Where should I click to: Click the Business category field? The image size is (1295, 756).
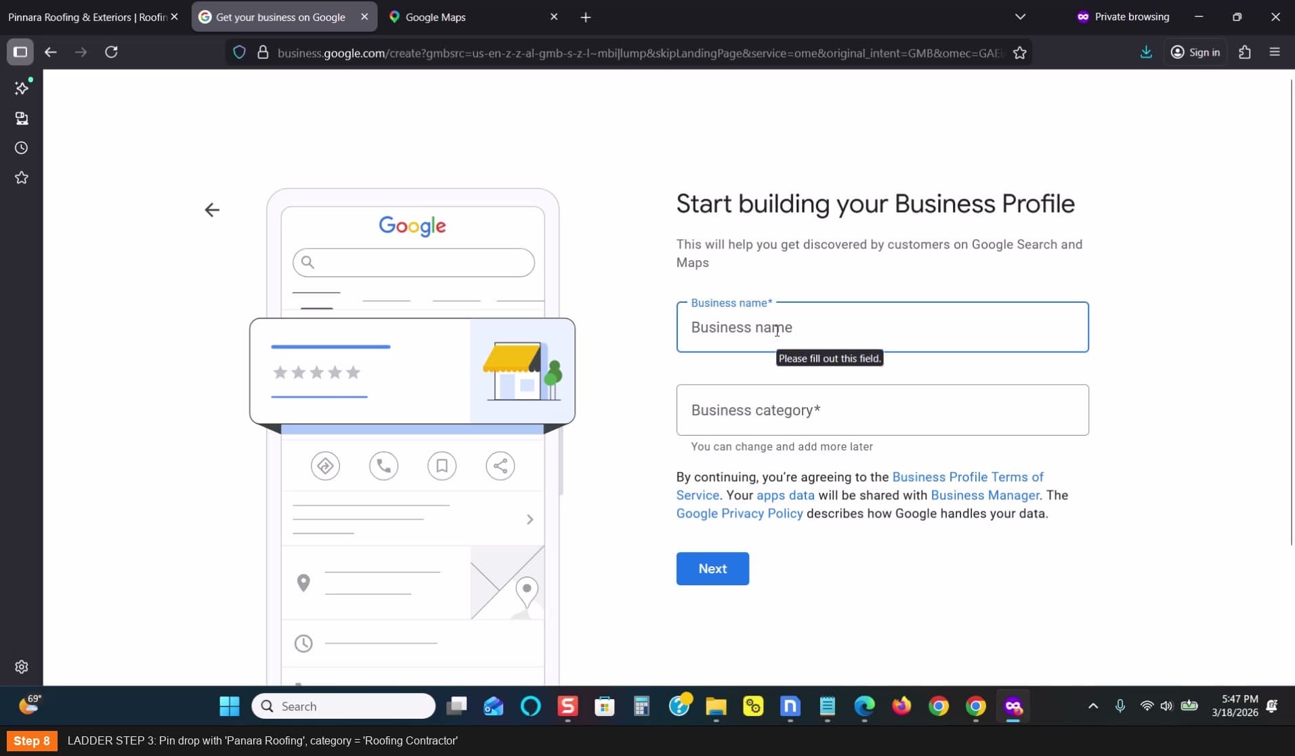pos(883,410)
